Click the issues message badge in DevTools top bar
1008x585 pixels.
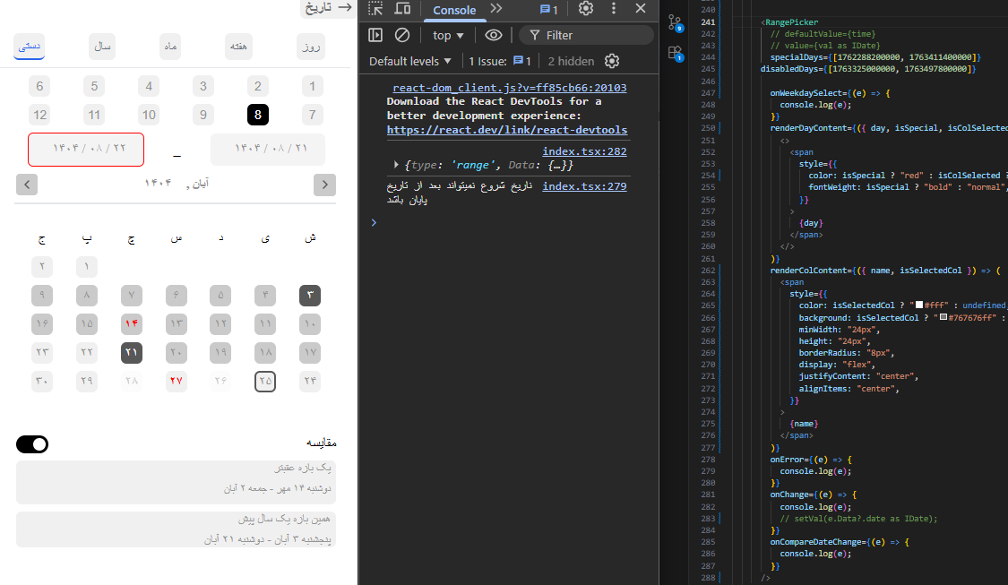pos(548,9)
